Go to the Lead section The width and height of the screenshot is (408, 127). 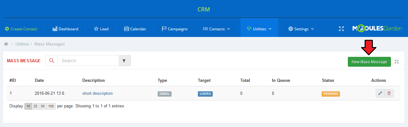click(101, 29)
